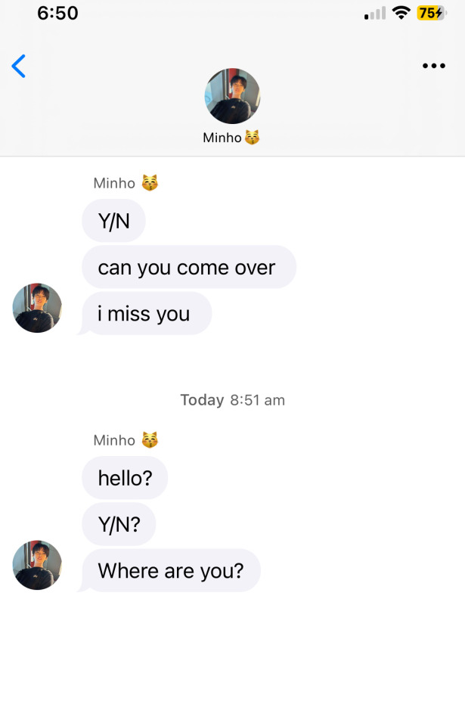465x726 pixels.
Task: Tap the Wi-Fi status icon
Action: pos(401,13)
